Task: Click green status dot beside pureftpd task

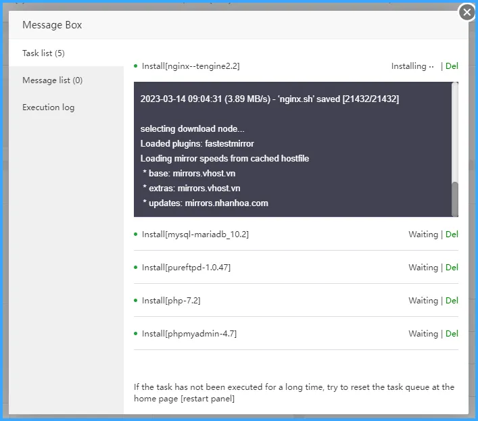Action: 136,267
